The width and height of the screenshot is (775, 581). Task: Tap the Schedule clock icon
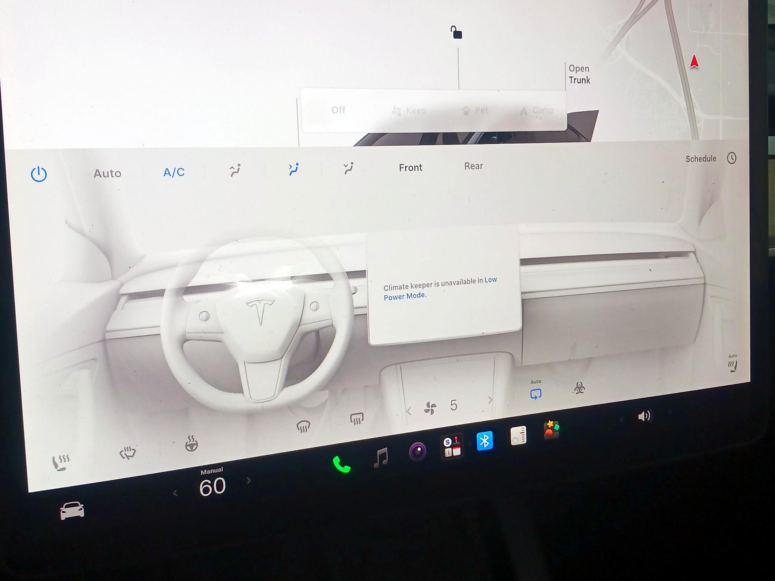point(731,158)
